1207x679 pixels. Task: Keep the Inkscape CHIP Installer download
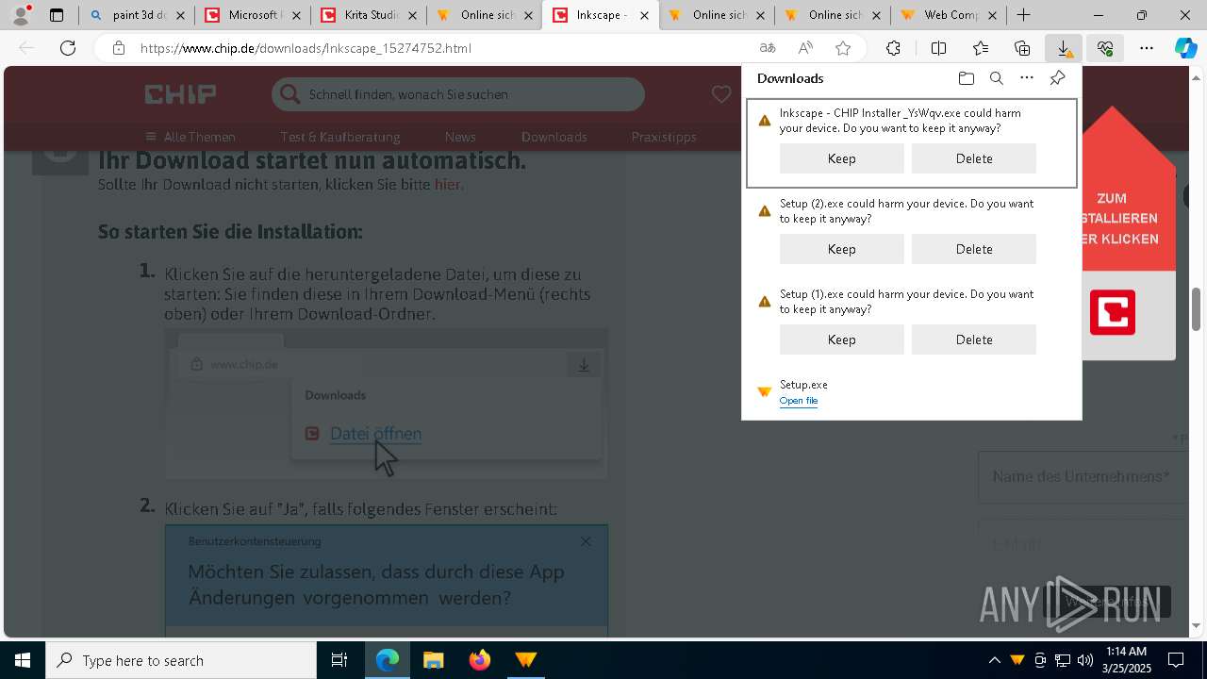841,158
